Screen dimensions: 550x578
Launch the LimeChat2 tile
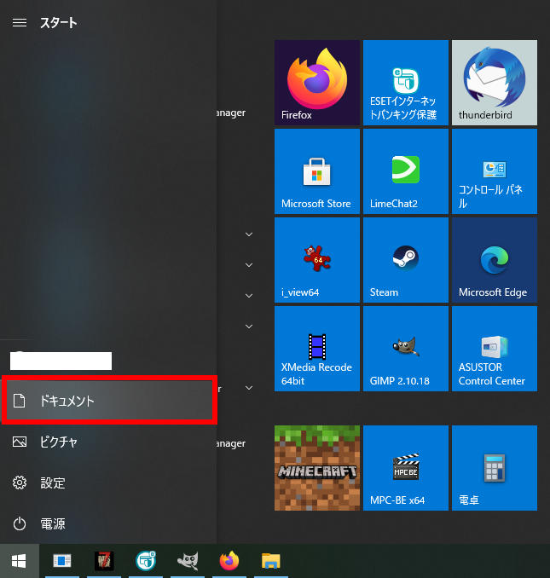click(x=406, y=171)
